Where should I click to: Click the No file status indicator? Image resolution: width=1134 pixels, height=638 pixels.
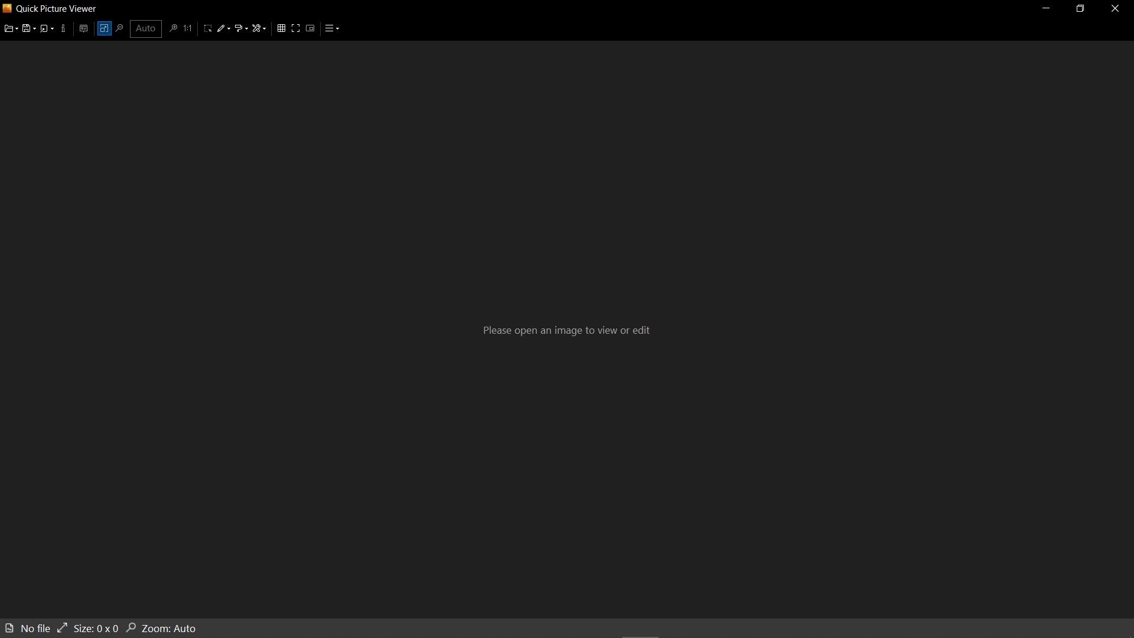pyautogui.click(x=35, y=628)
